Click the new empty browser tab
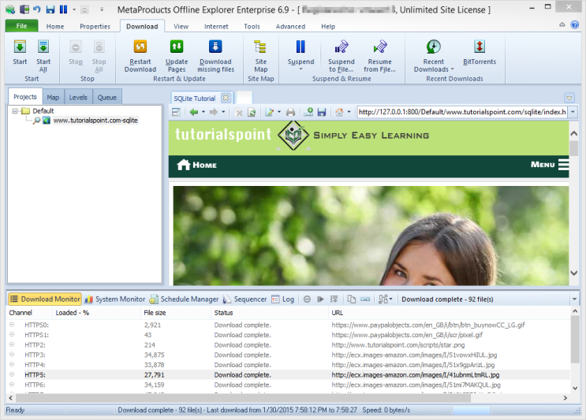 click(244, 98)
